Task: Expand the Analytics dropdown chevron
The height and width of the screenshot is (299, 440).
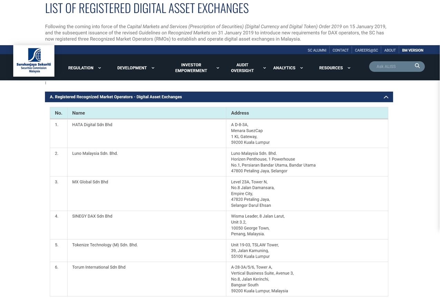Action: [x=301, y=68]
